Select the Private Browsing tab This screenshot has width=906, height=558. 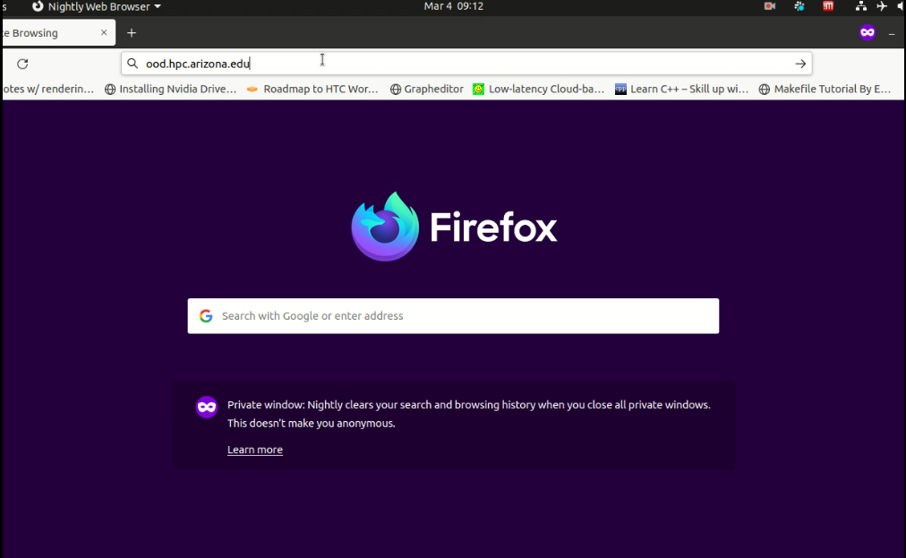tap(58, 33)
